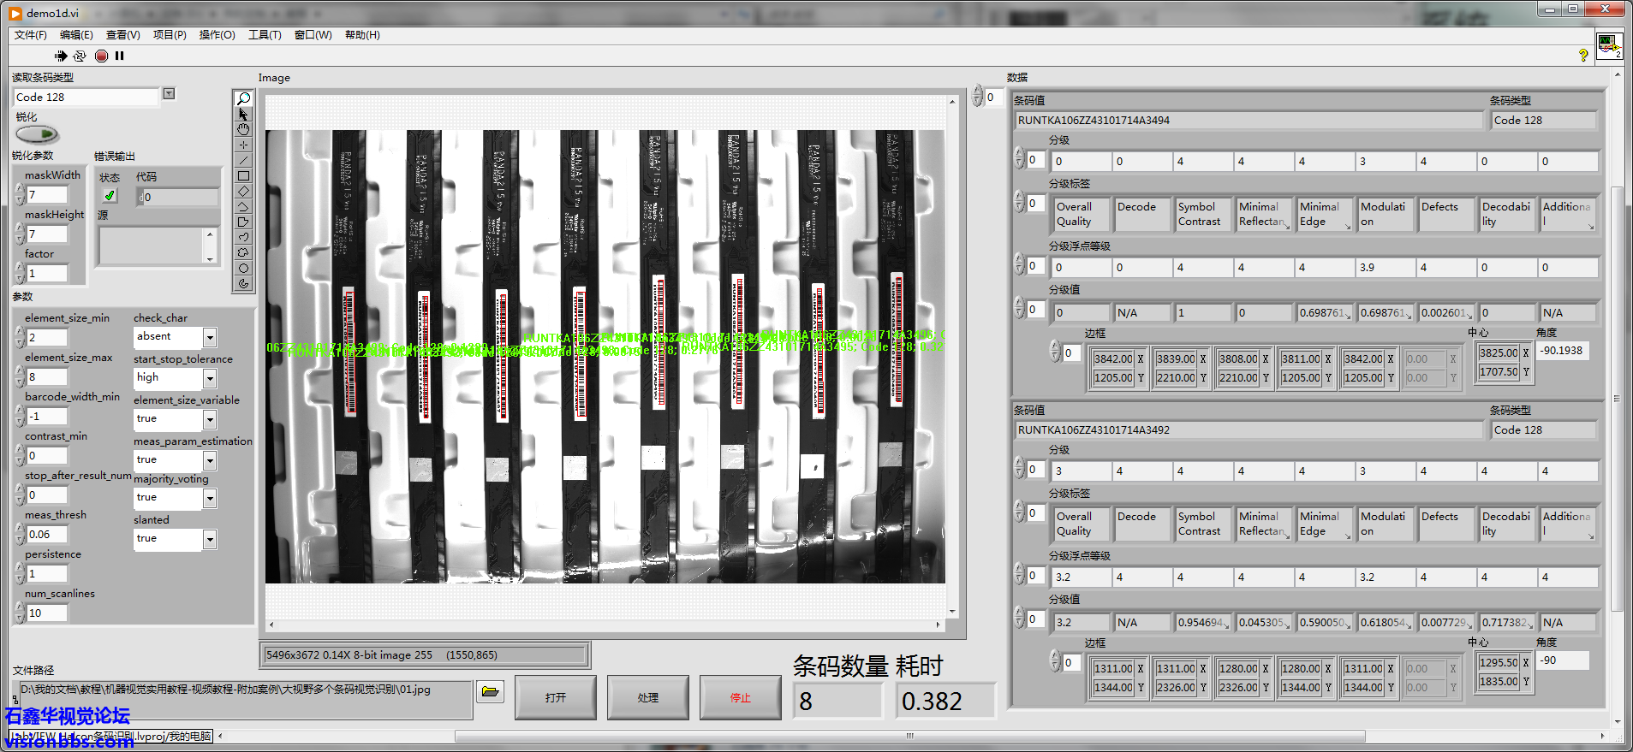Screen dimensions: 1633x752
Task: Click the 打开 button
Action: click(555, 697)
